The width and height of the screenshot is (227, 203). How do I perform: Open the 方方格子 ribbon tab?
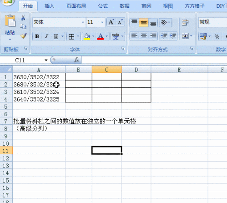click(x=195, y=6)
